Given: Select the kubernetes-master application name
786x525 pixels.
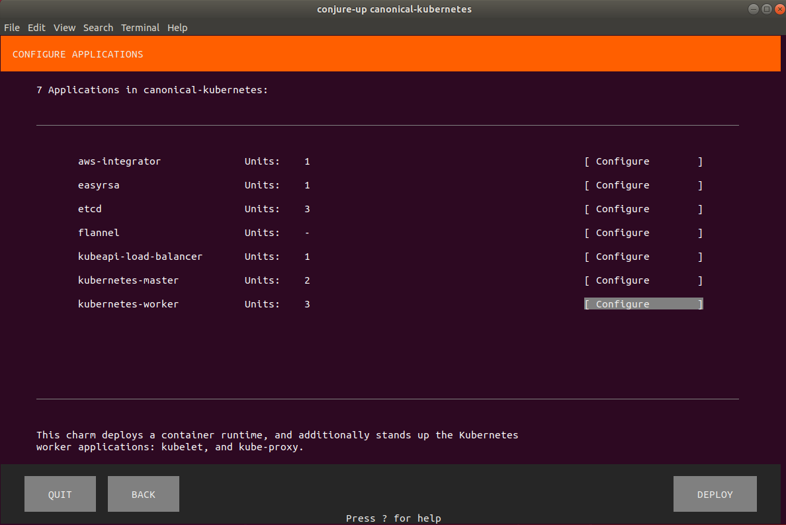Looking at the screenshot, I should [128, 280].
